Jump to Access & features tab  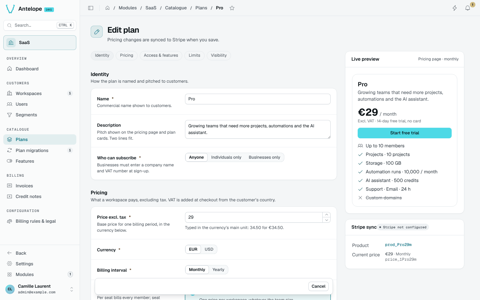tap(161, 55)
